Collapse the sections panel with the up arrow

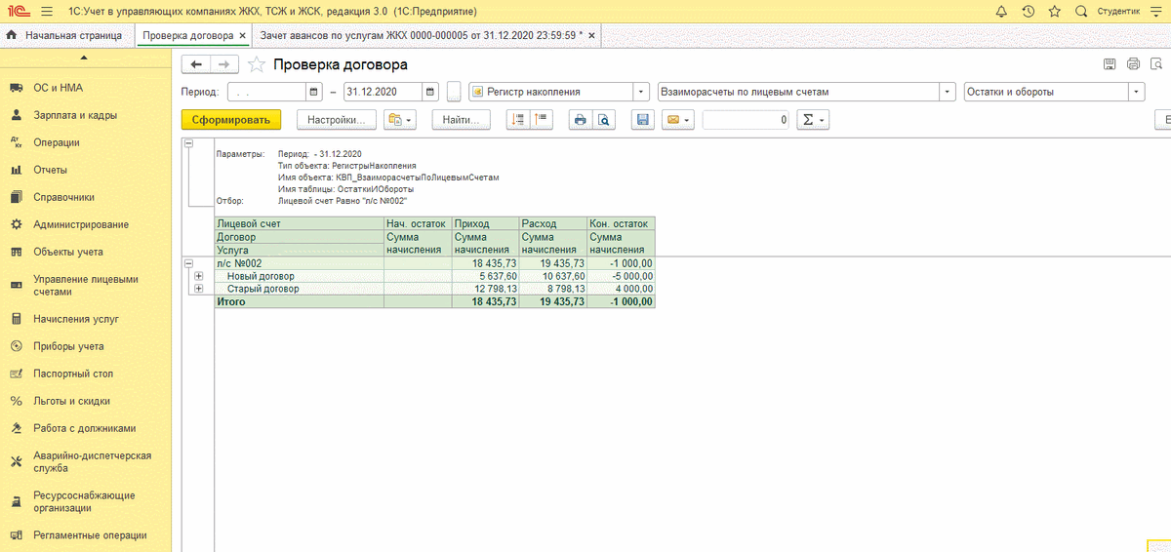(85, 59)
